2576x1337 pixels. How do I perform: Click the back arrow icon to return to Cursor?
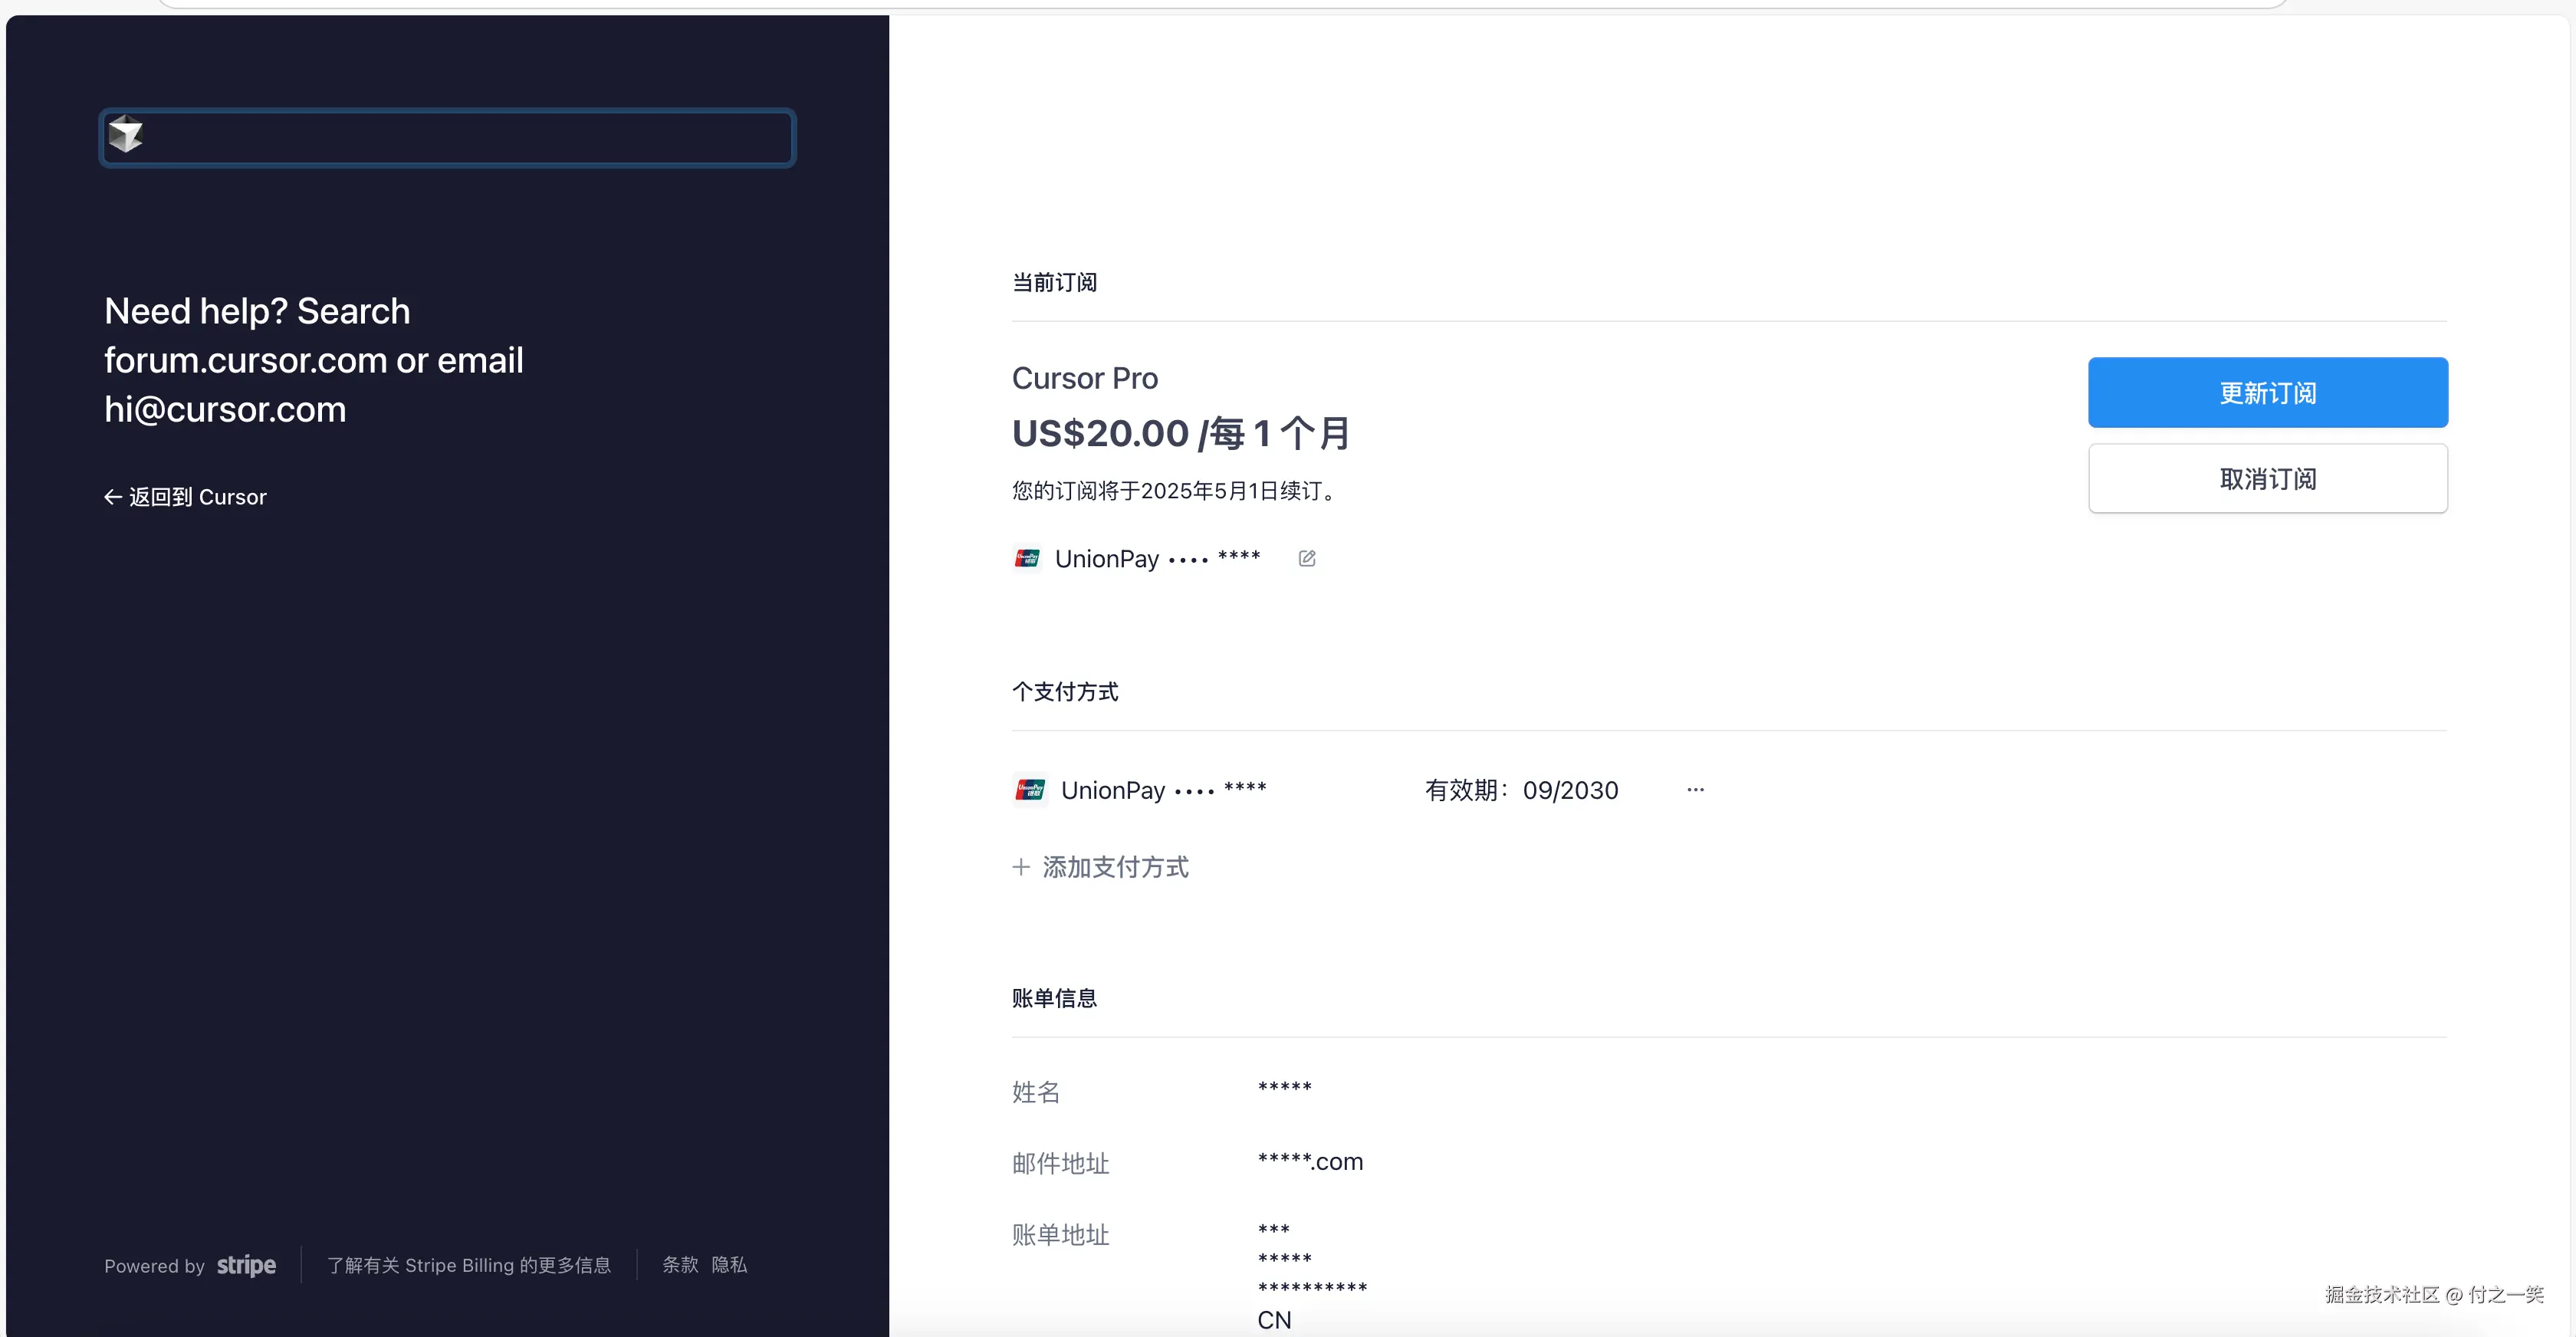tap(113, 497)
